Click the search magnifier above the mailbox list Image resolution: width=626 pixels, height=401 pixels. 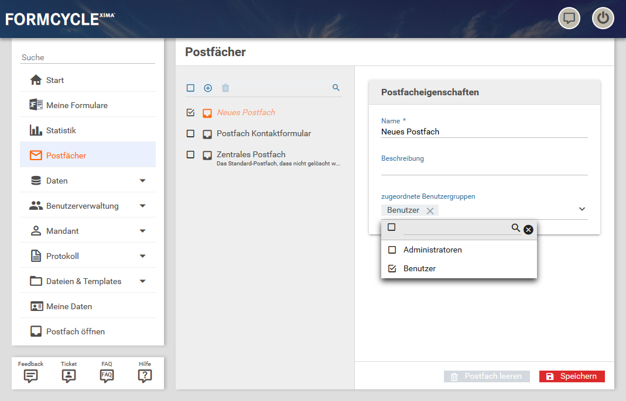[336, 88]
